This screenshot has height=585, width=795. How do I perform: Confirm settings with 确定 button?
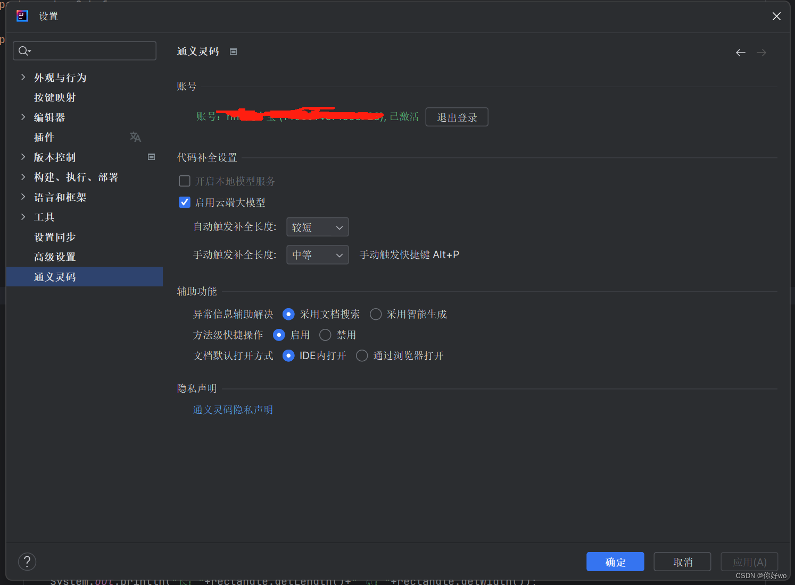tap(615, 562)
